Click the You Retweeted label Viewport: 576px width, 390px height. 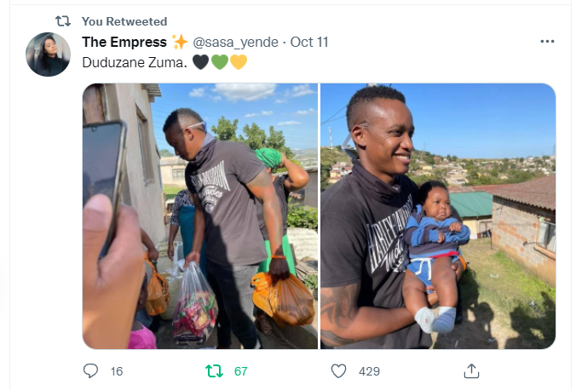point(124,21)
